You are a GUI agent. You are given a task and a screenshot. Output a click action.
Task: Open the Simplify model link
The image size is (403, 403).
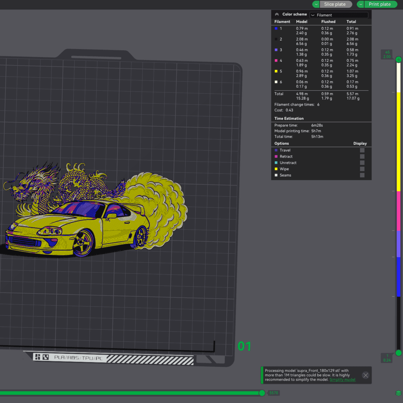pyautogui.click(x=342, y=380)
